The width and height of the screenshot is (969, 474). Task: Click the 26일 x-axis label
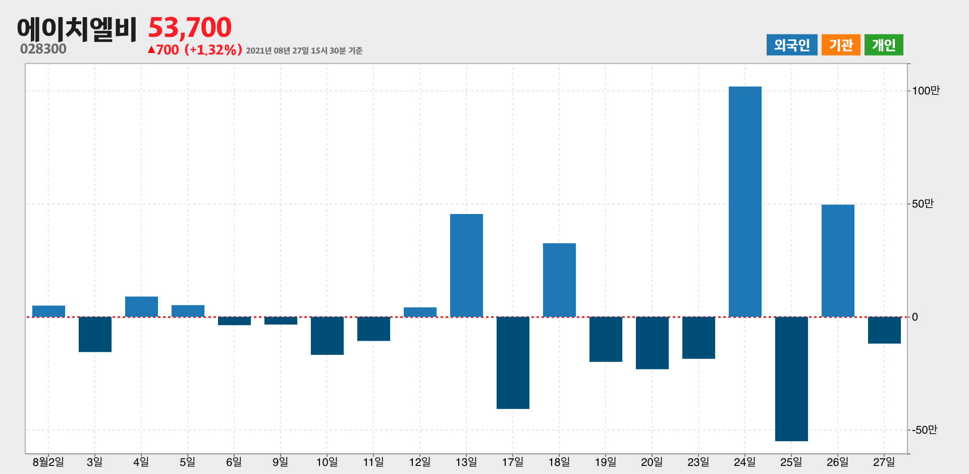tap(838, 462)
